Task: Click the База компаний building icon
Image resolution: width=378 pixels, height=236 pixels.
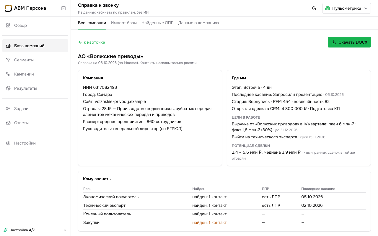Action: tap(8, 46)
